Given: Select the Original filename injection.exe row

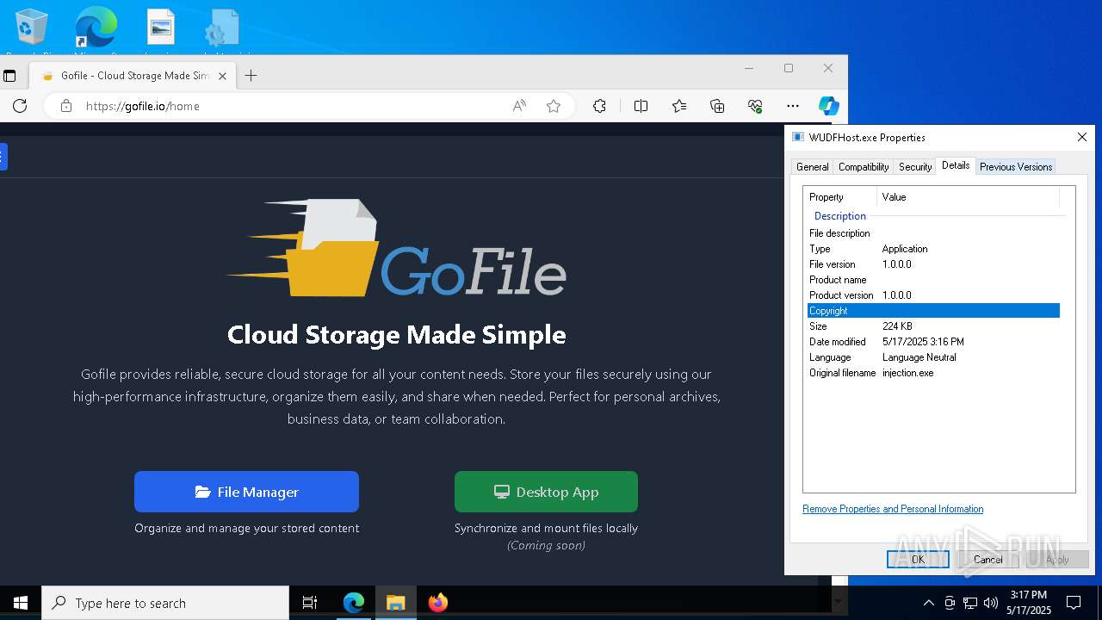Looking at the screenshot, I should (933, 373).
